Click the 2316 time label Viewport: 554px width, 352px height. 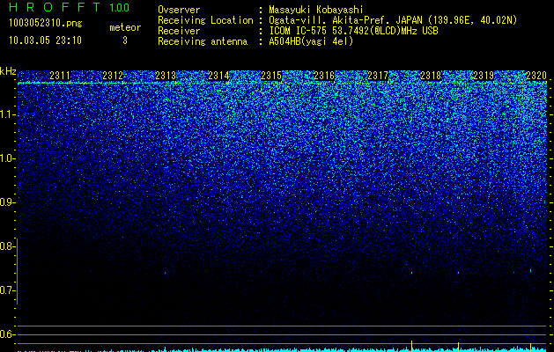[x=324, y=76]
